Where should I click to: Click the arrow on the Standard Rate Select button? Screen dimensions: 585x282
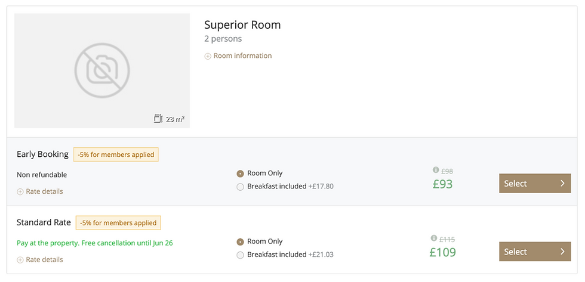[x=562, y=252]
